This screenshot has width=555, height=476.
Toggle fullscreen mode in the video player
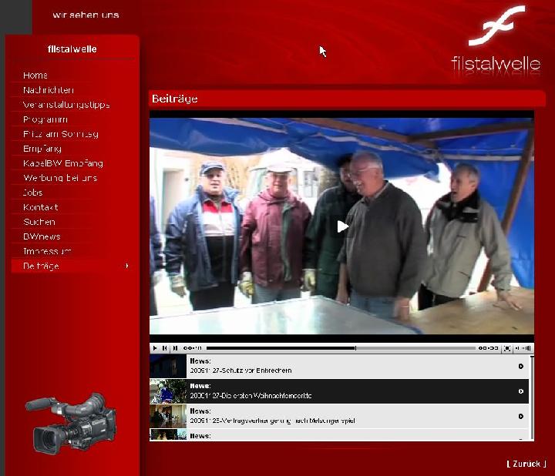coord(507,348)
